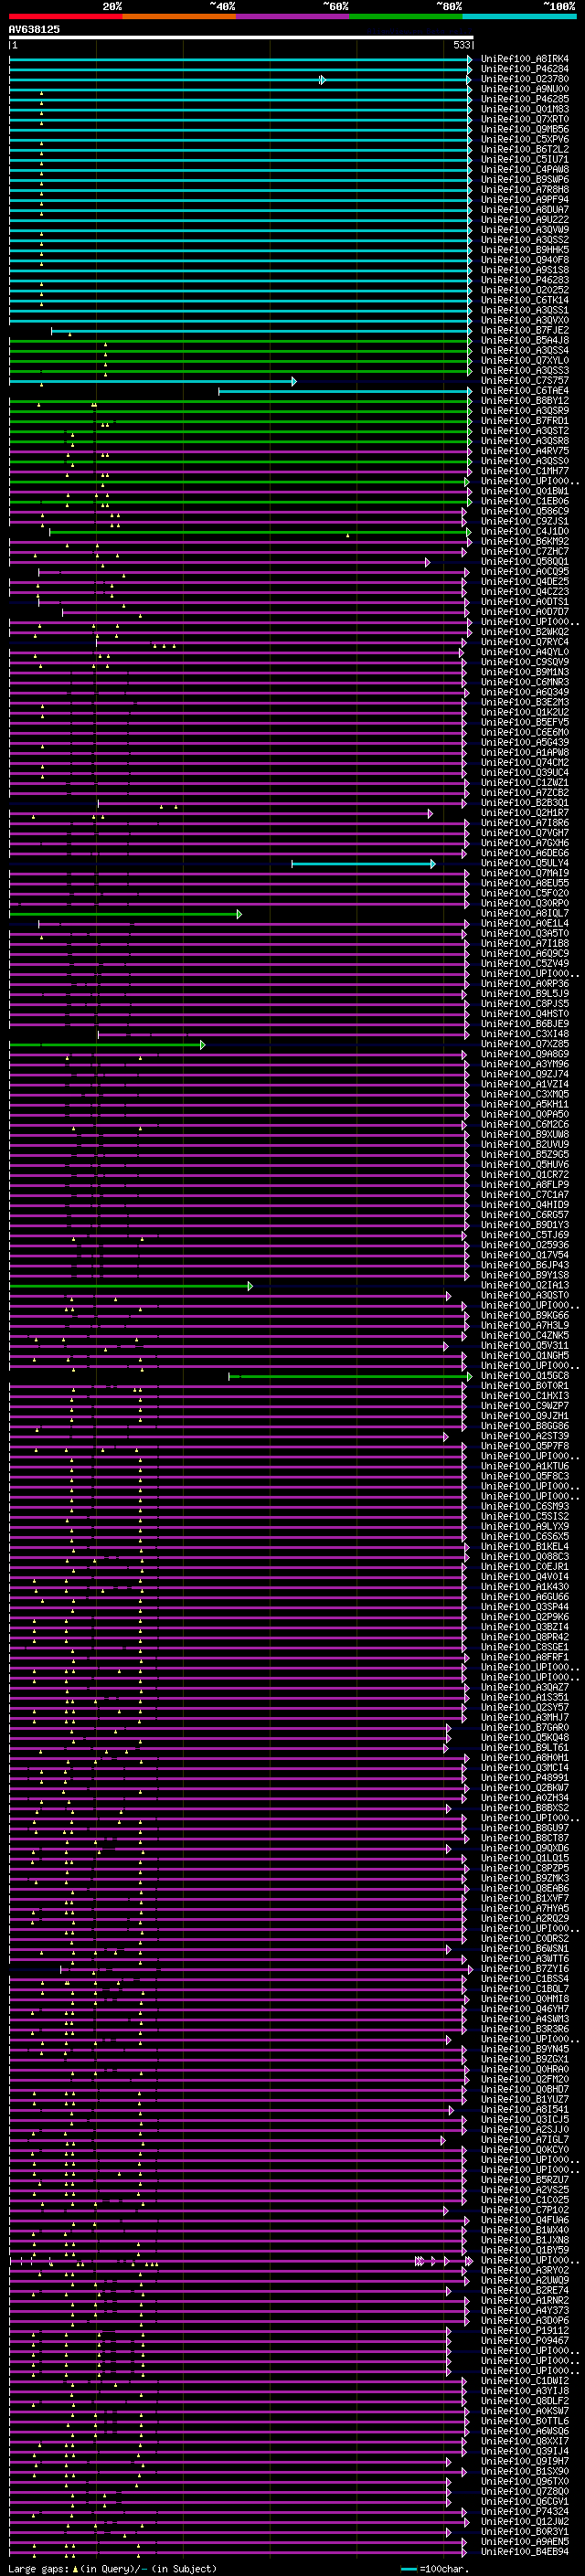The width and height of the screenshot is (585, 2576).
Task: Click the white AV638125 query length bar
Action: 241,37
